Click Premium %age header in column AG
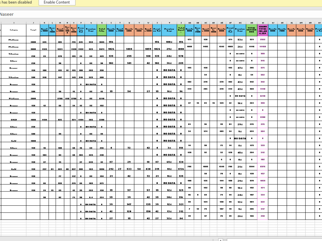The width and height of the screenshot is (322, 241). pyautogui.click(x=240, y=30)
